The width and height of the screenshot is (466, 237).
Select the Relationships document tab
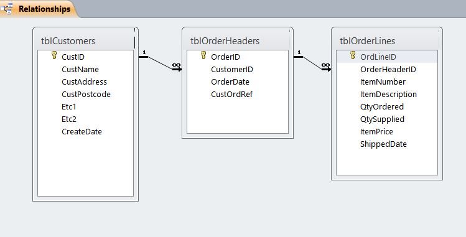point(39,9)
